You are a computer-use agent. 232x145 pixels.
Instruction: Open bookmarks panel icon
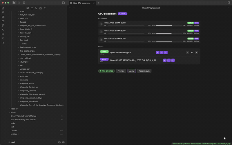point(24,3)
